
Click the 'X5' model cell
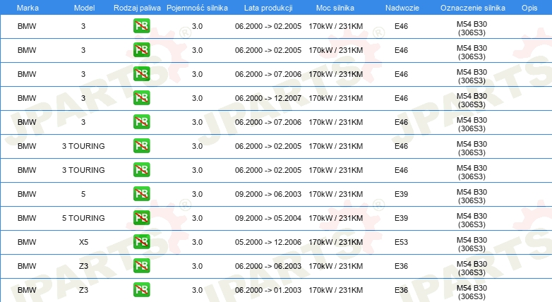pos(83,242)
